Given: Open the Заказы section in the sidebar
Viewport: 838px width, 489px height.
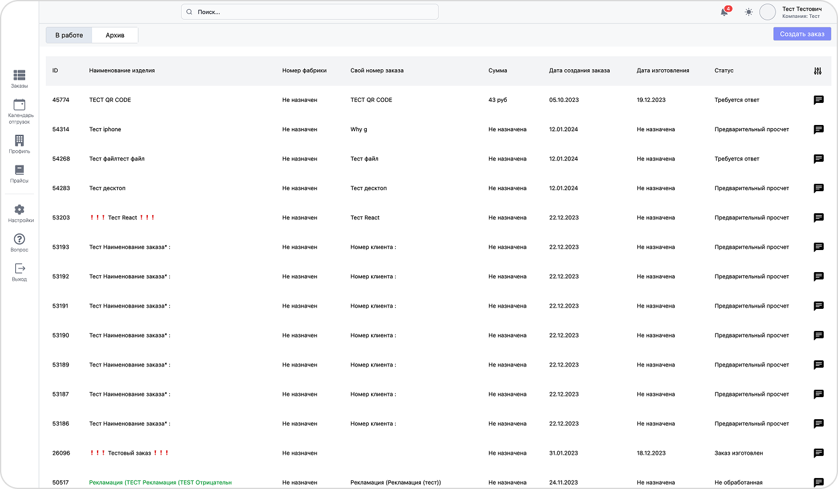Looking at the screenshot, I should 20,79.
